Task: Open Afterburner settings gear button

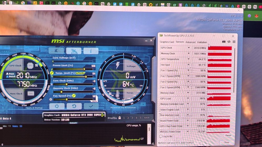Action: [57, 106]
